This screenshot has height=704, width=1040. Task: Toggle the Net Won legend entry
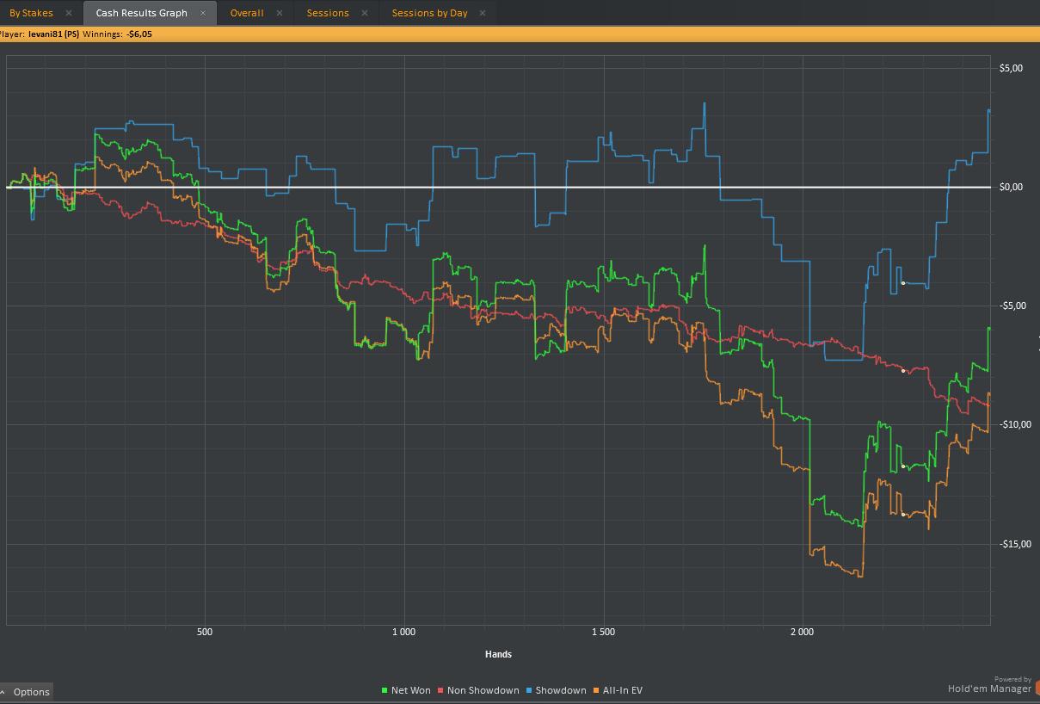406,690
